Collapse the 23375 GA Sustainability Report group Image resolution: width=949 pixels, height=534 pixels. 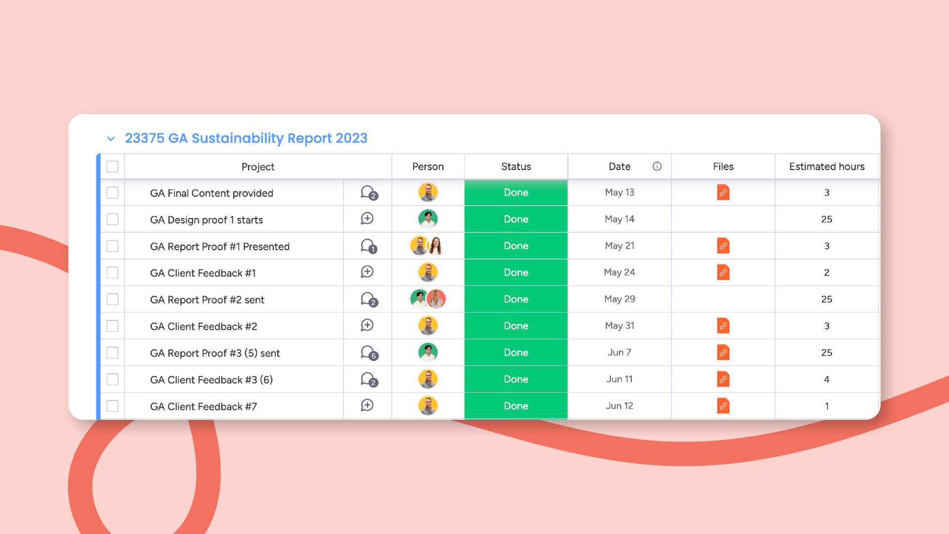pyautogui.click(x=111, y=139)
